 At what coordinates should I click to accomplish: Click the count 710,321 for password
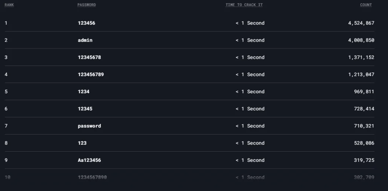364,126
